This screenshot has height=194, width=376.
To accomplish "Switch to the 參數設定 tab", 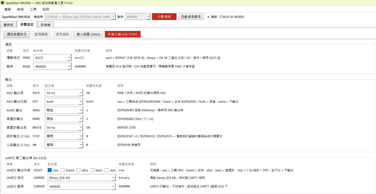I will pos(27,24).
